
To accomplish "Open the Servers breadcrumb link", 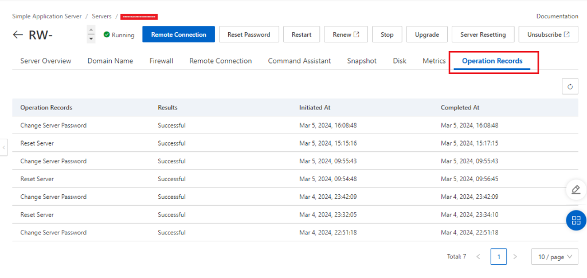I will [x=102, y=17].
